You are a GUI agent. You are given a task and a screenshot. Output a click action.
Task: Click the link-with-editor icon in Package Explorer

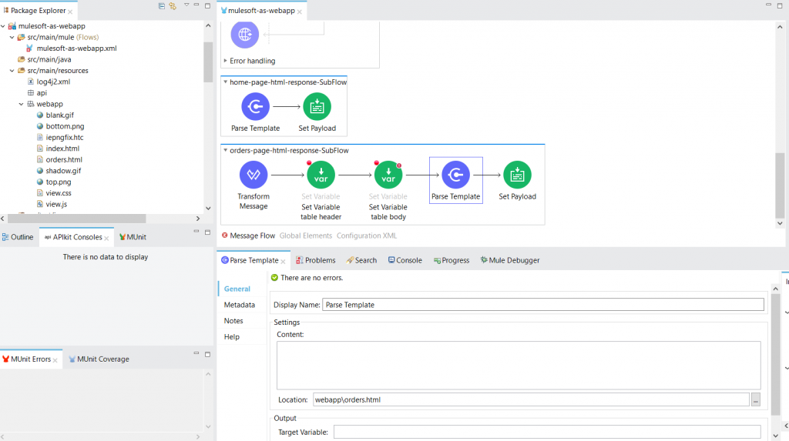point(173,6)
